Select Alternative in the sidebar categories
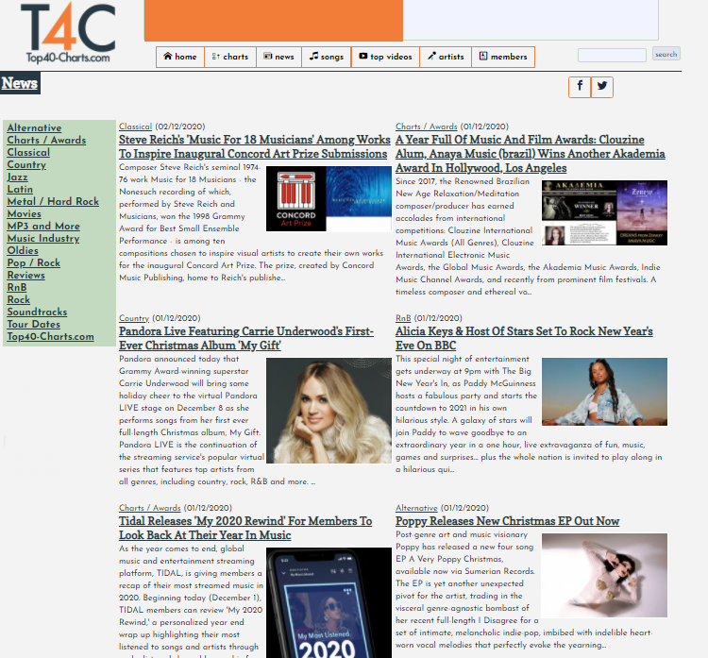The width and height of the screenshot is (708, 658). point(34,127)
